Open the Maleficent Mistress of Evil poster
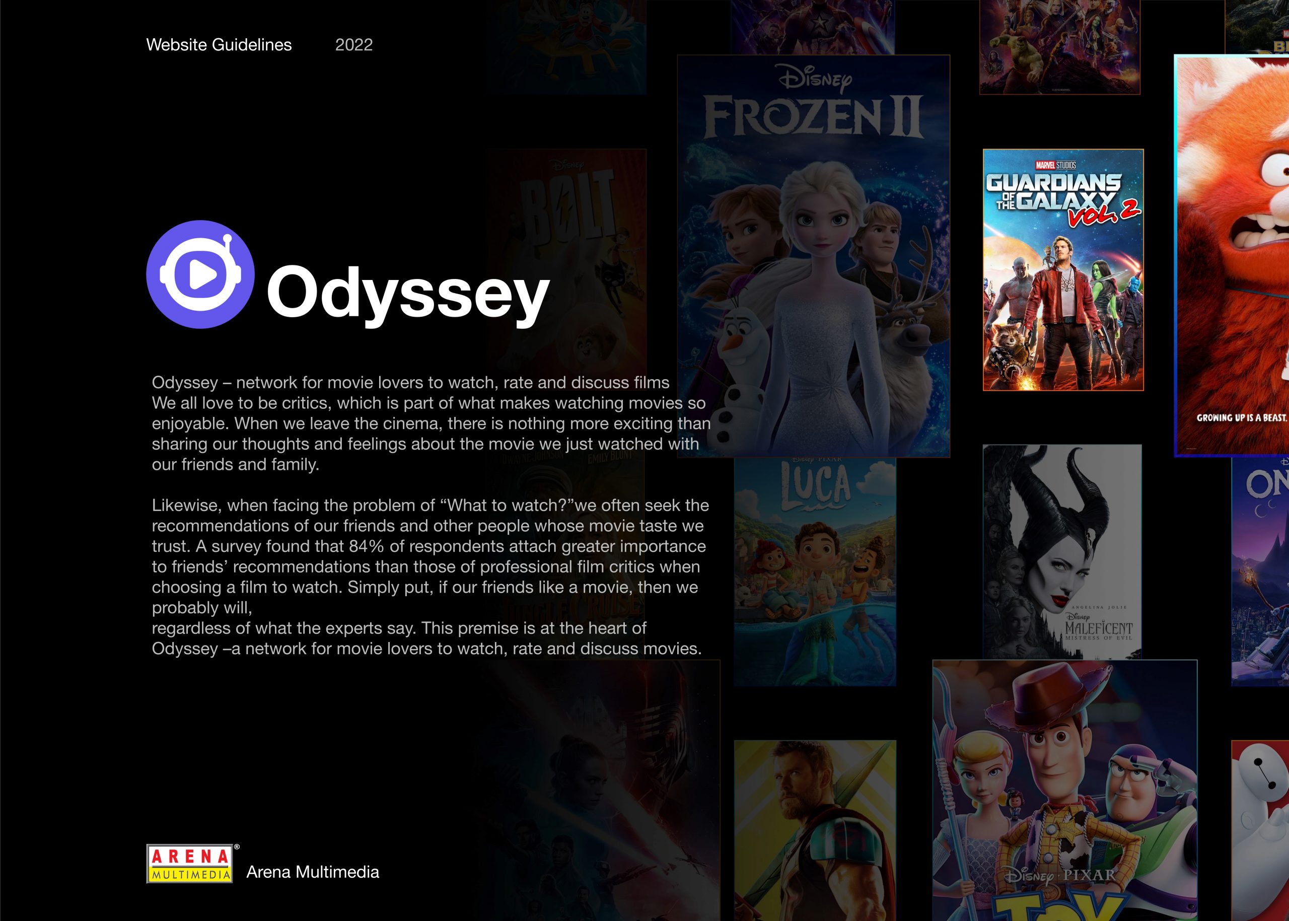 pos(1061,552)
